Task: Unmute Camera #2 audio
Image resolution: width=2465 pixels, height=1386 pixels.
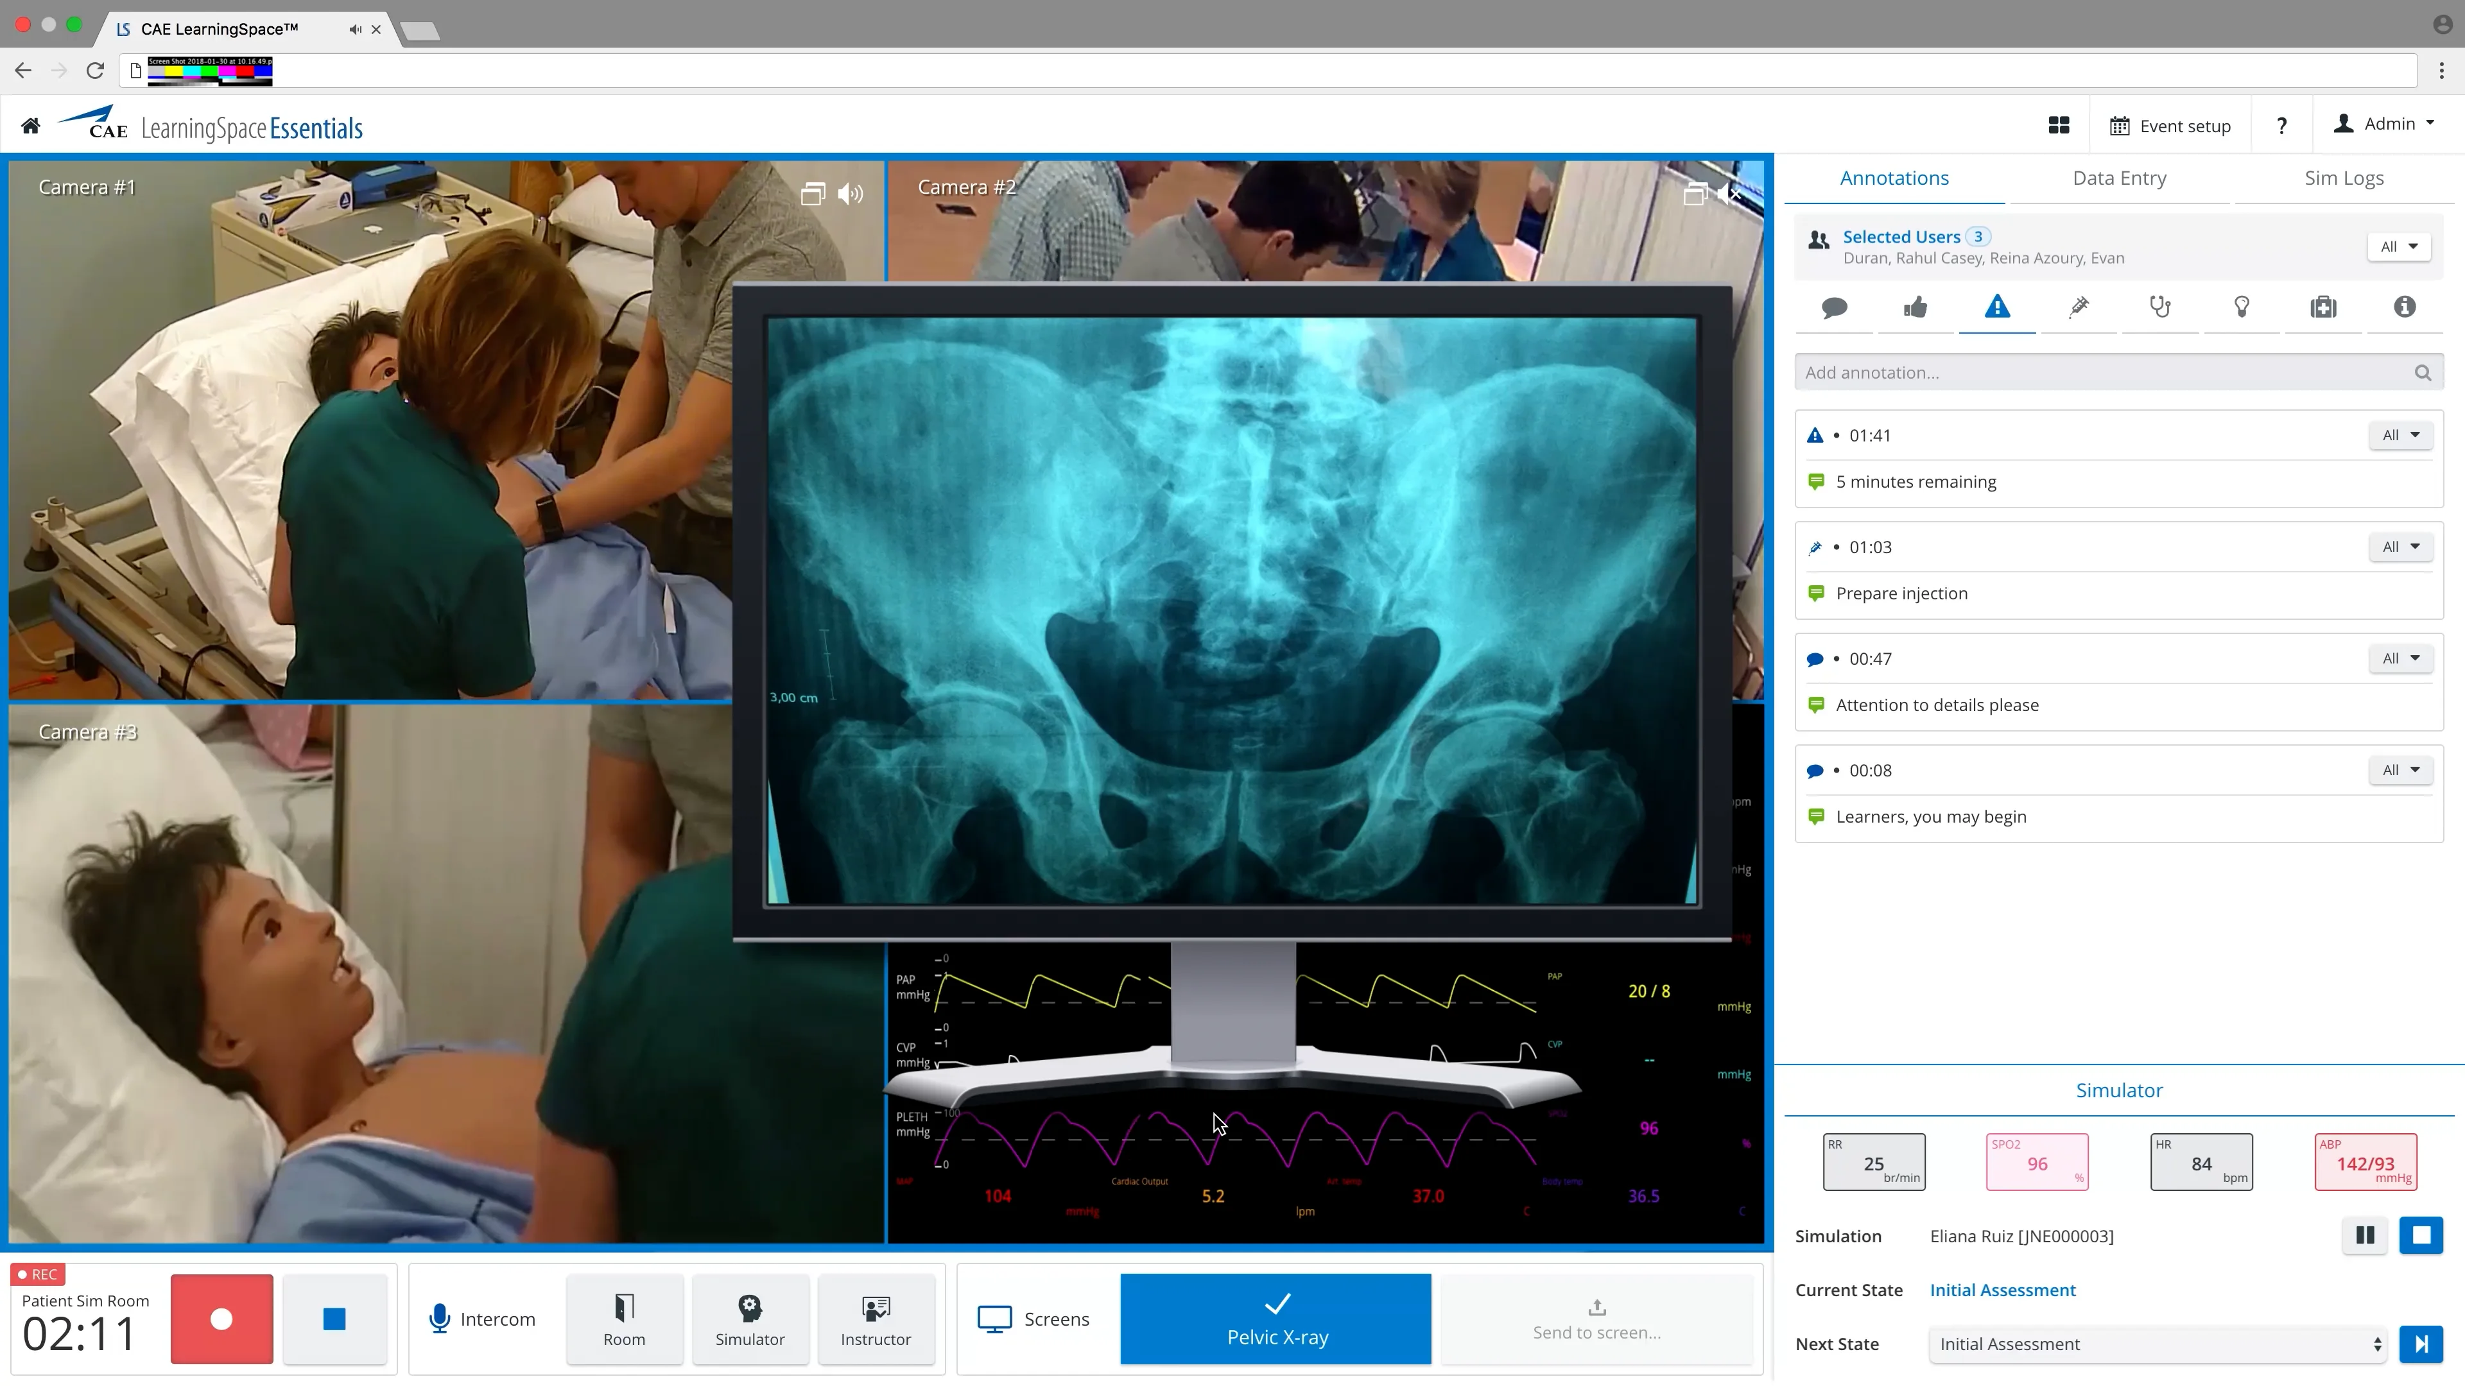Action: pos(1730,194)
